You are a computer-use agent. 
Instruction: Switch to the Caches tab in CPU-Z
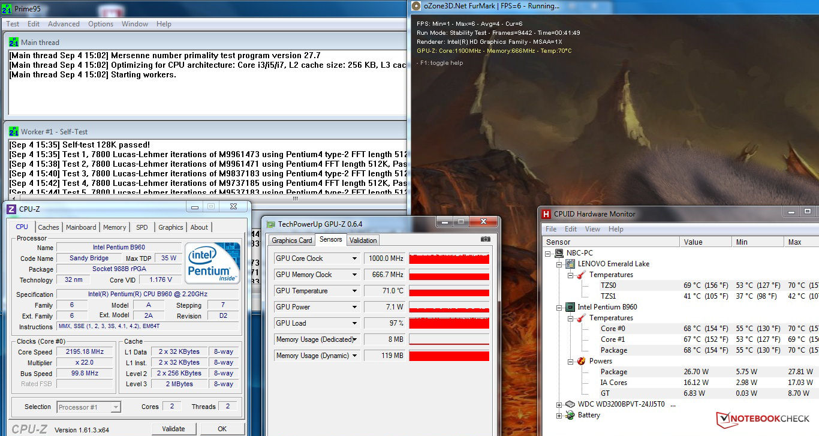pos(49,227)
